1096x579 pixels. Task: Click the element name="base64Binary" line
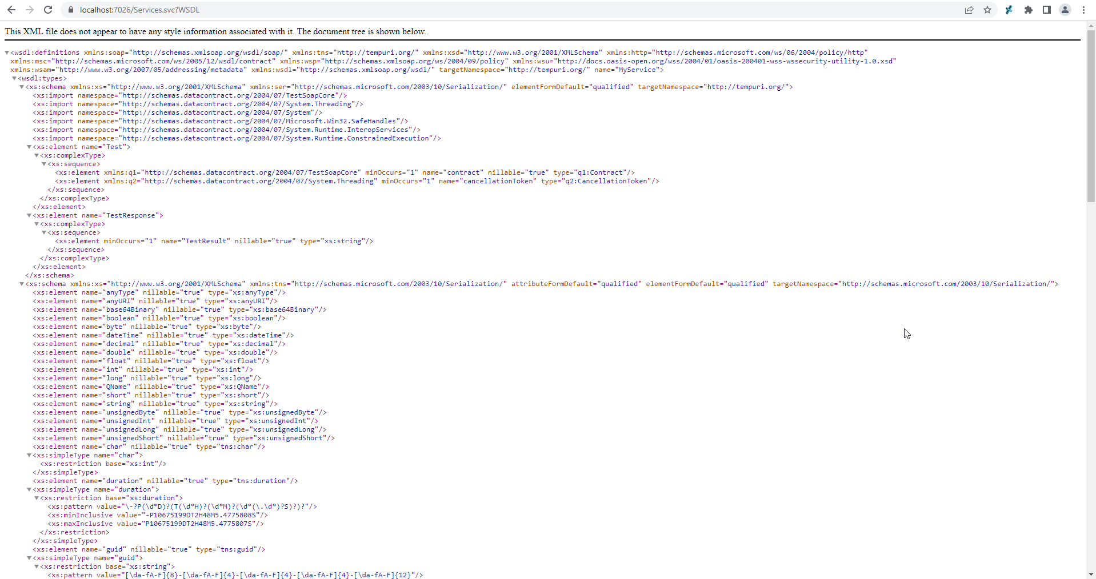point(179,309)
